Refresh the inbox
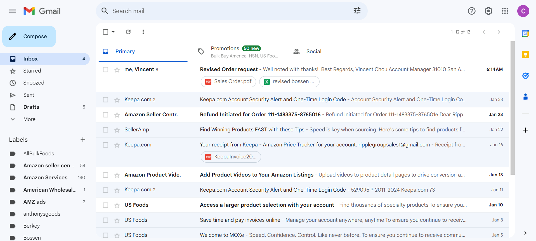 (x=128, y=32)
